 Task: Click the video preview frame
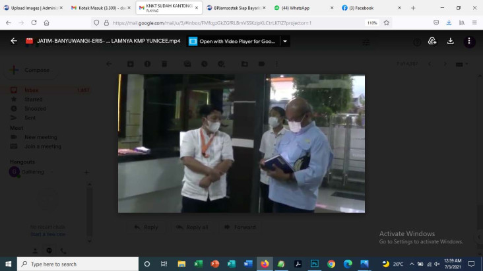[x=241, y=143]
